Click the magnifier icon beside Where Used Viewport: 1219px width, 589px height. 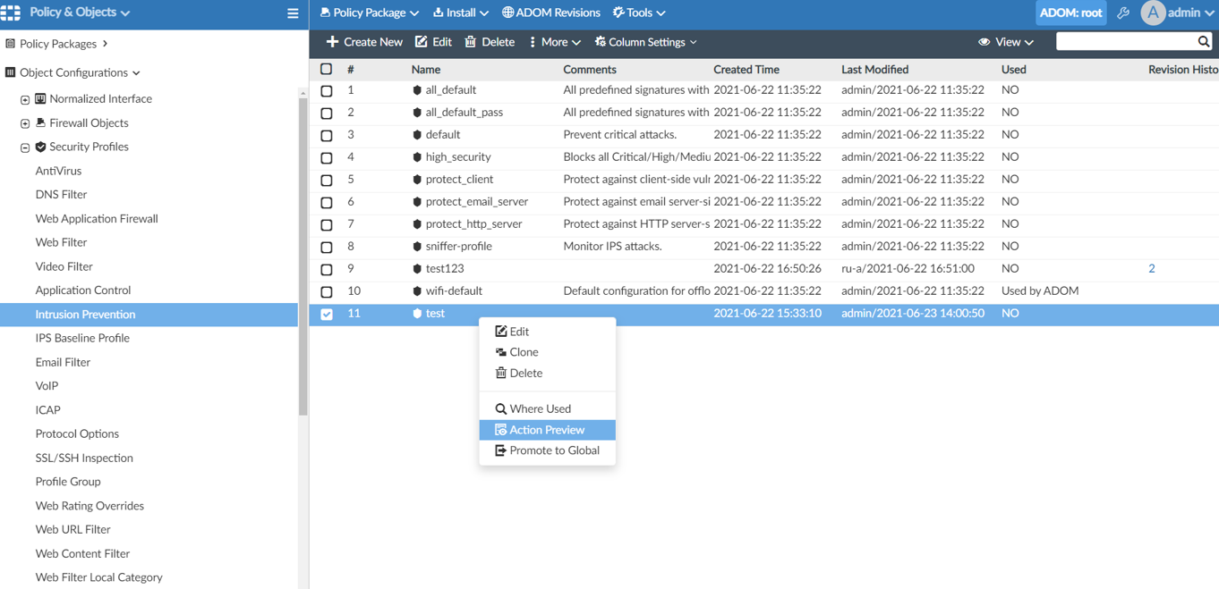point(501,408)
